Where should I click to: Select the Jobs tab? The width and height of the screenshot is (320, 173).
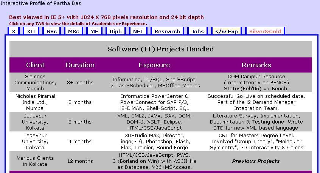click(x=197, y=31)
